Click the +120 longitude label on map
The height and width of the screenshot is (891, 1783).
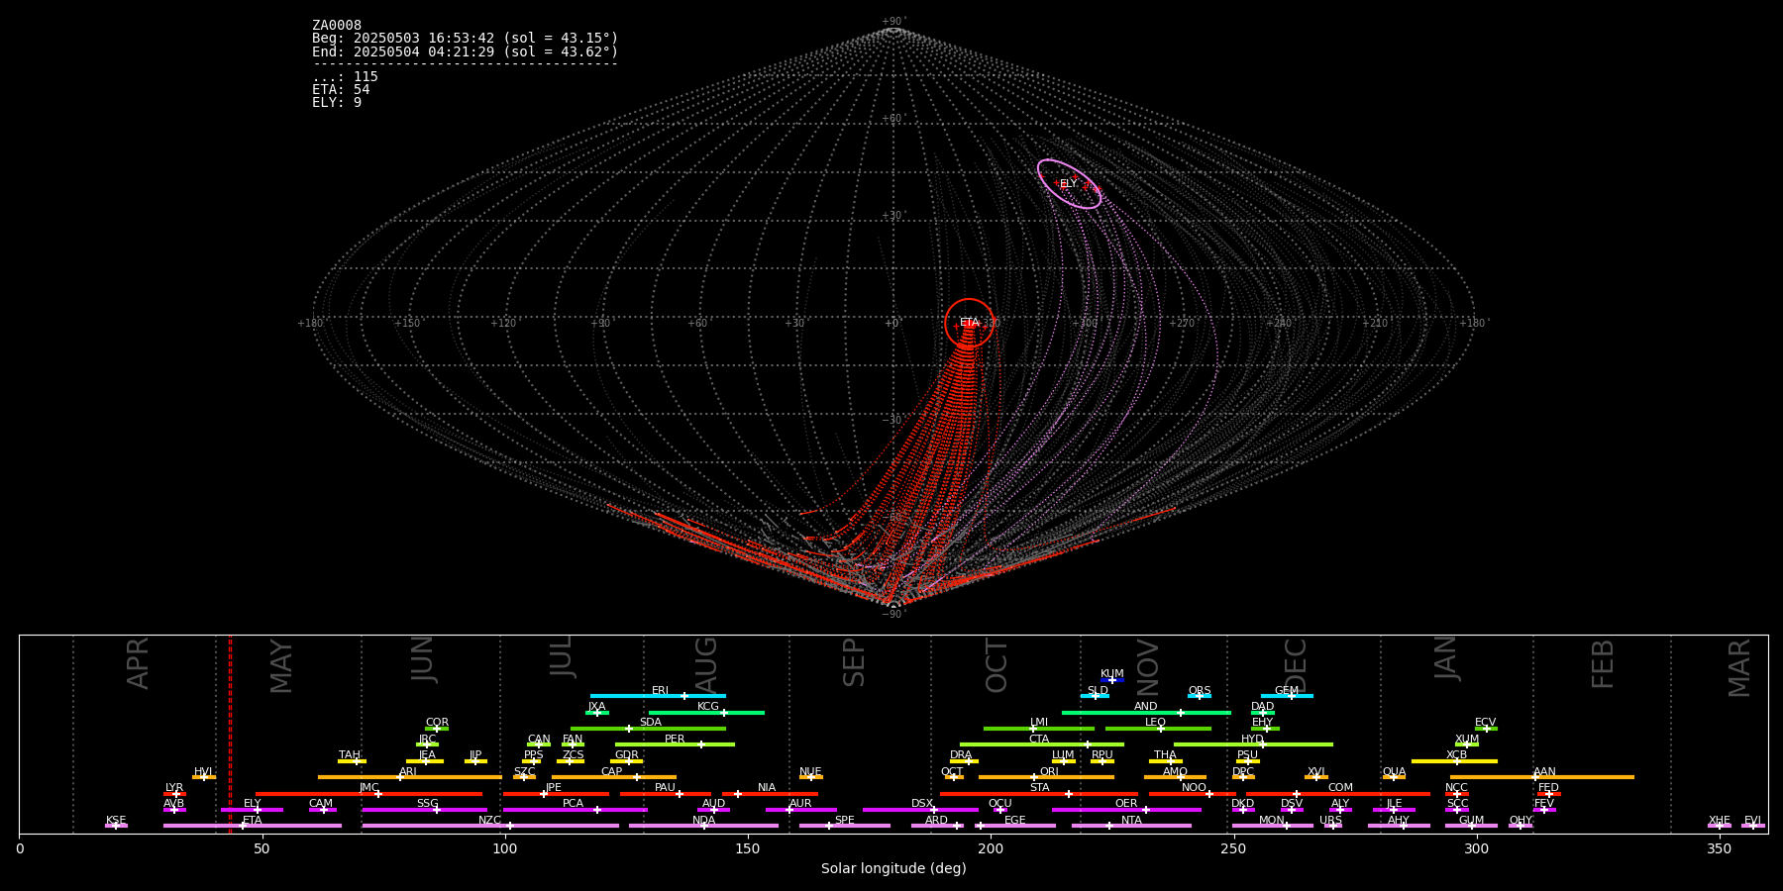pos(503,324)
